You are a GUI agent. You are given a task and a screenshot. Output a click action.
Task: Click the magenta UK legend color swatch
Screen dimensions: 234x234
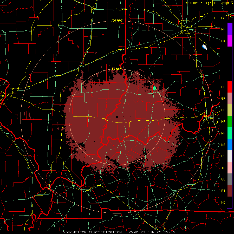[x=230, y=41]
